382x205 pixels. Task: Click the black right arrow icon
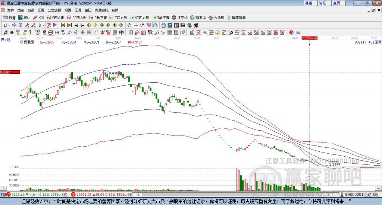click(82, 25)
